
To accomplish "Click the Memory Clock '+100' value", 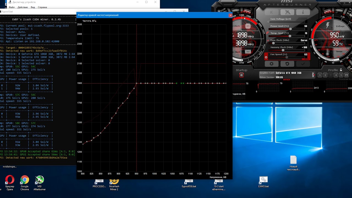I will (304, 47).
